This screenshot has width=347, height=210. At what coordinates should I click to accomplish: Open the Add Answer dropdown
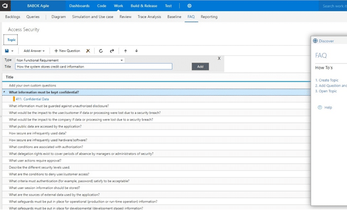coord(34,51)
